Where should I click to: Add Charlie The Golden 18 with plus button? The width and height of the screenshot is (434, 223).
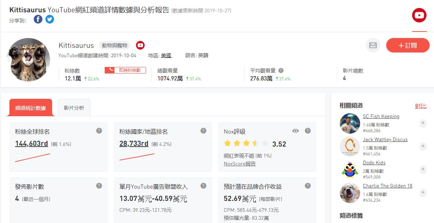[x=422, y=193]
